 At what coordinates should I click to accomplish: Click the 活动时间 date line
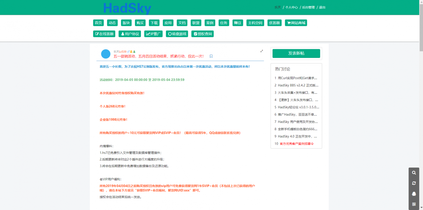[x=142, y=80]
